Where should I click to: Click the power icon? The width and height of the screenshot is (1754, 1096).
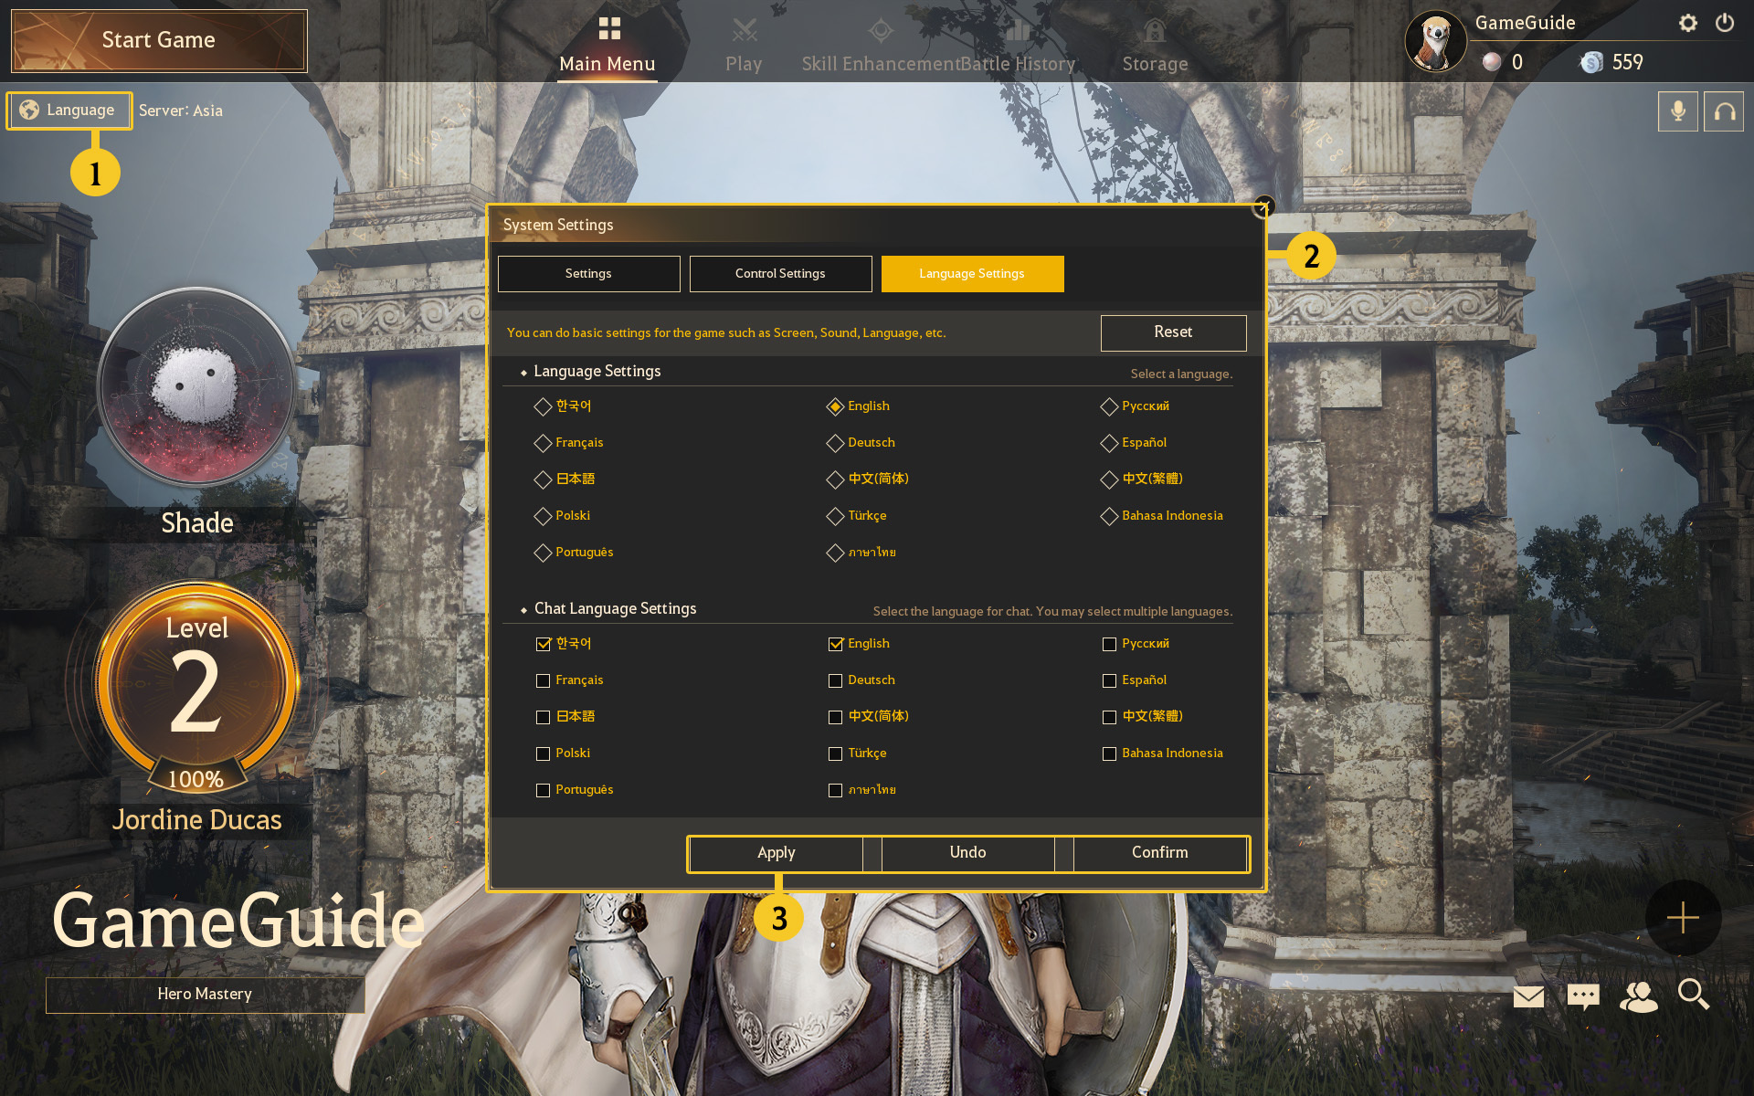[x=1724, y=23]
